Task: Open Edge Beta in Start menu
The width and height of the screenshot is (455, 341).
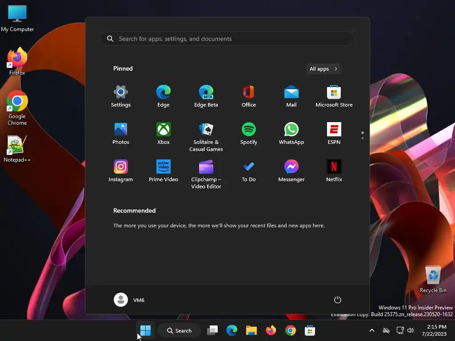Action: coord(206,96)
